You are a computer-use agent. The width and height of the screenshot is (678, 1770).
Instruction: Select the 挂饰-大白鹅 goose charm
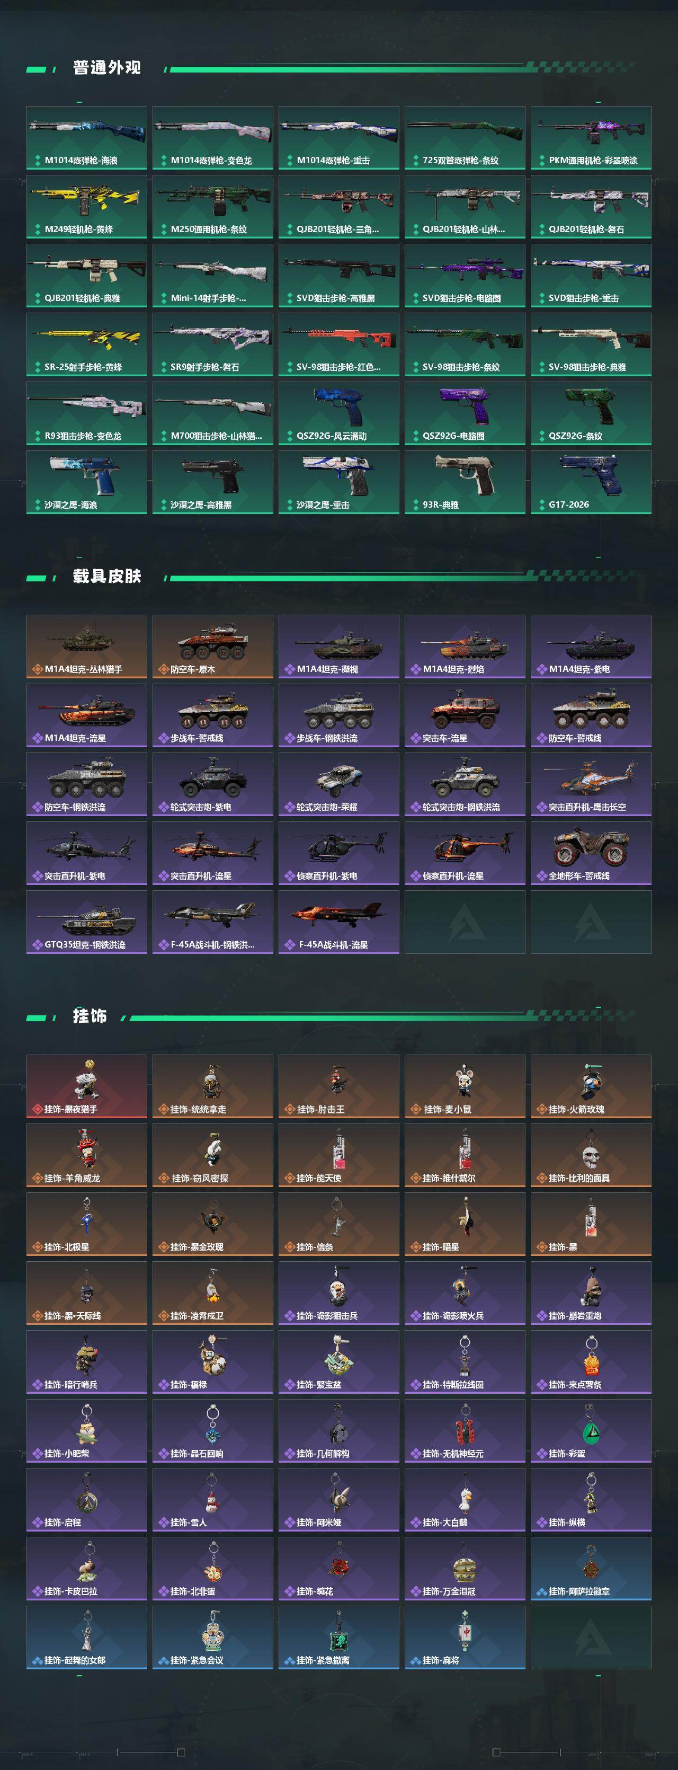465,1499
